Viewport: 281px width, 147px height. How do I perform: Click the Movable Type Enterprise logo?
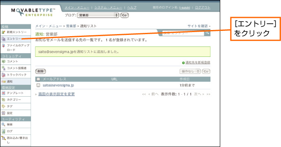pyautogui.click(x=33, y=12)
